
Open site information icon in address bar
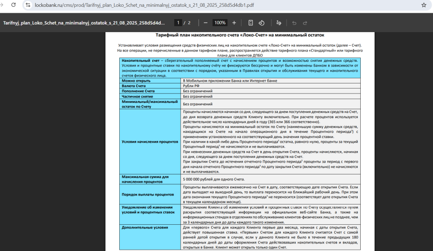(28, 5)
